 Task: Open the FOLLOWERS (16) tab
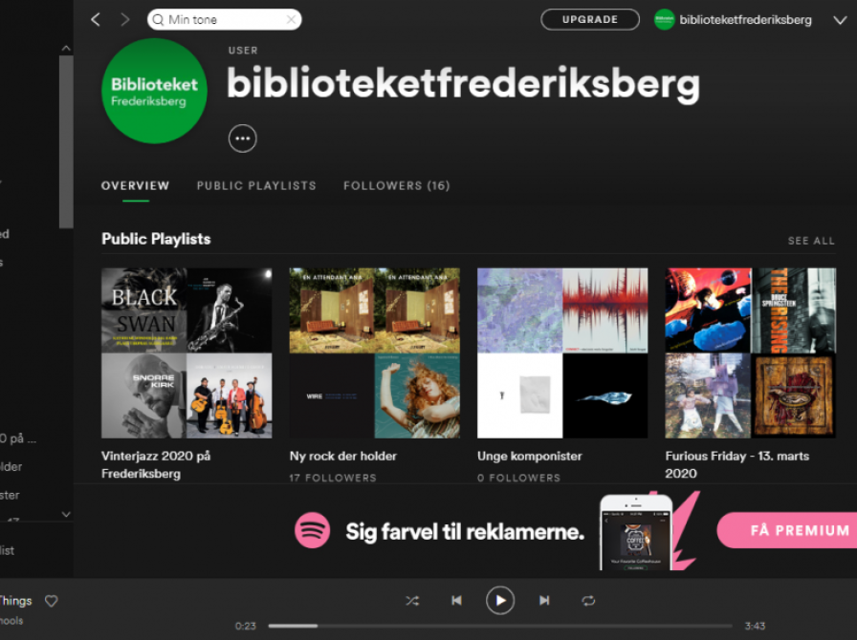coord(396,185)
